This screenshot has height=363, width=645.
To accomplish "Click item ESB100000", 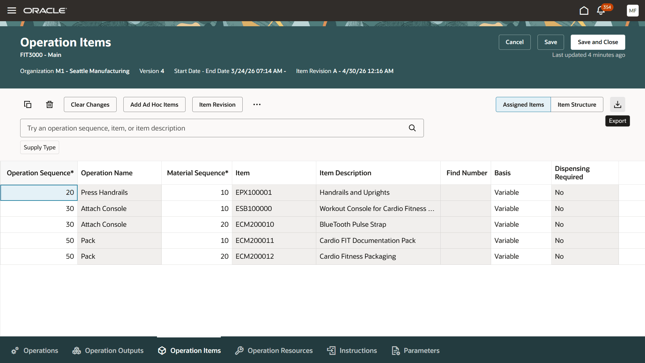I will [274, 209].
